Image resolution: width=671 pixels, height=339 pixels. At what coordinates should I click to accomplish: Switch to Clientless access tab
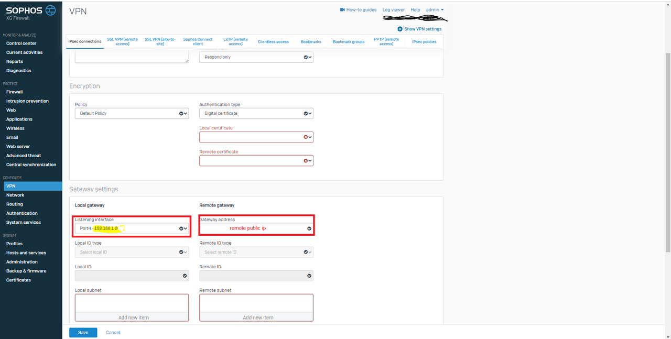(273, 41)
